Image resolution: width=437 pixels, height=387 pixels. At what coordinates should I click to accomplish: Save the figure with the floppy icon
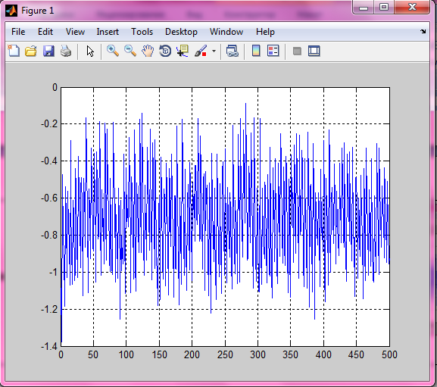point(48,51)
